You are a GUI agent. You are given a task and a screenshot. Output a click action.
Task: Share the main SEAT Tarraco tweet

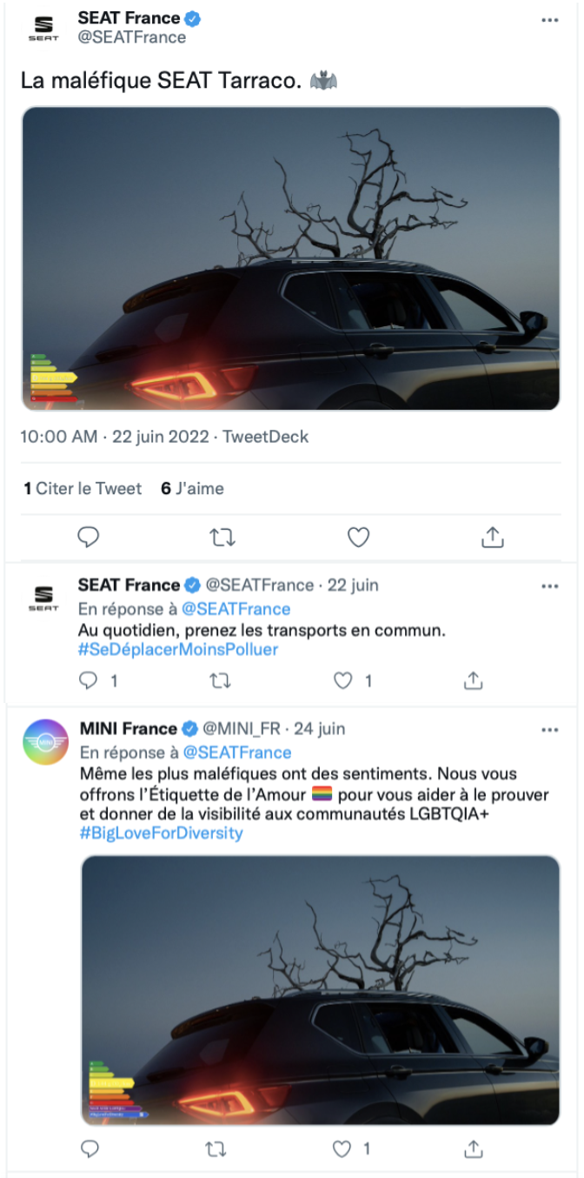pos(492,539)
